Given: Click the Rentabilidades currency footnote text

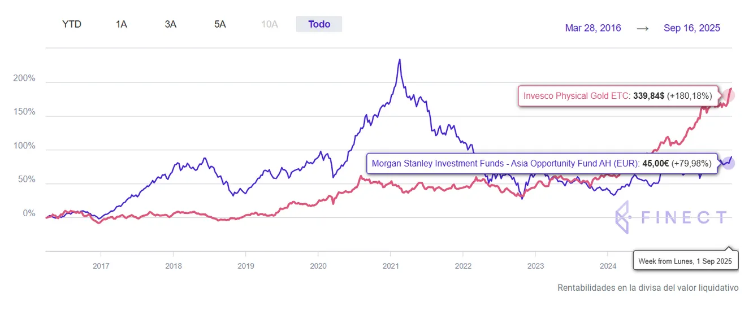Looking at the screenshot, I should (648, 288).
